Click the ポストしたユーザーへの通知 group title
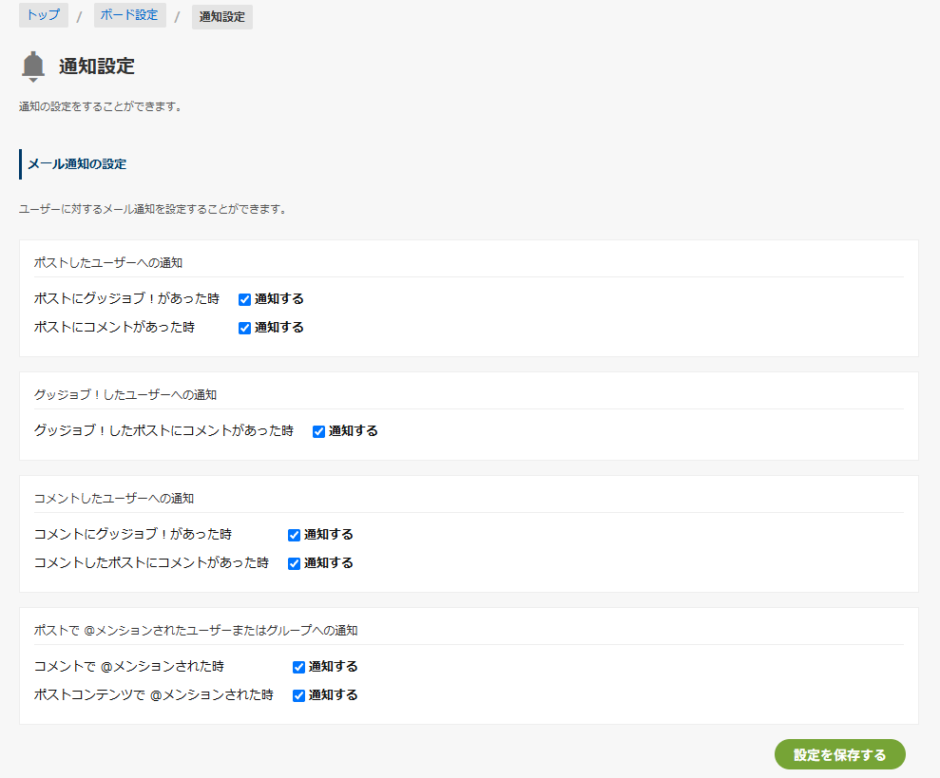The width and height of the screenshot is (940, 778). coord(108,262)
